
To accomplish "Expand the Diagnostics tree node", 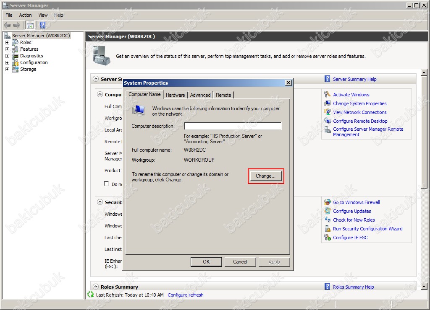I will coord(7,56).
